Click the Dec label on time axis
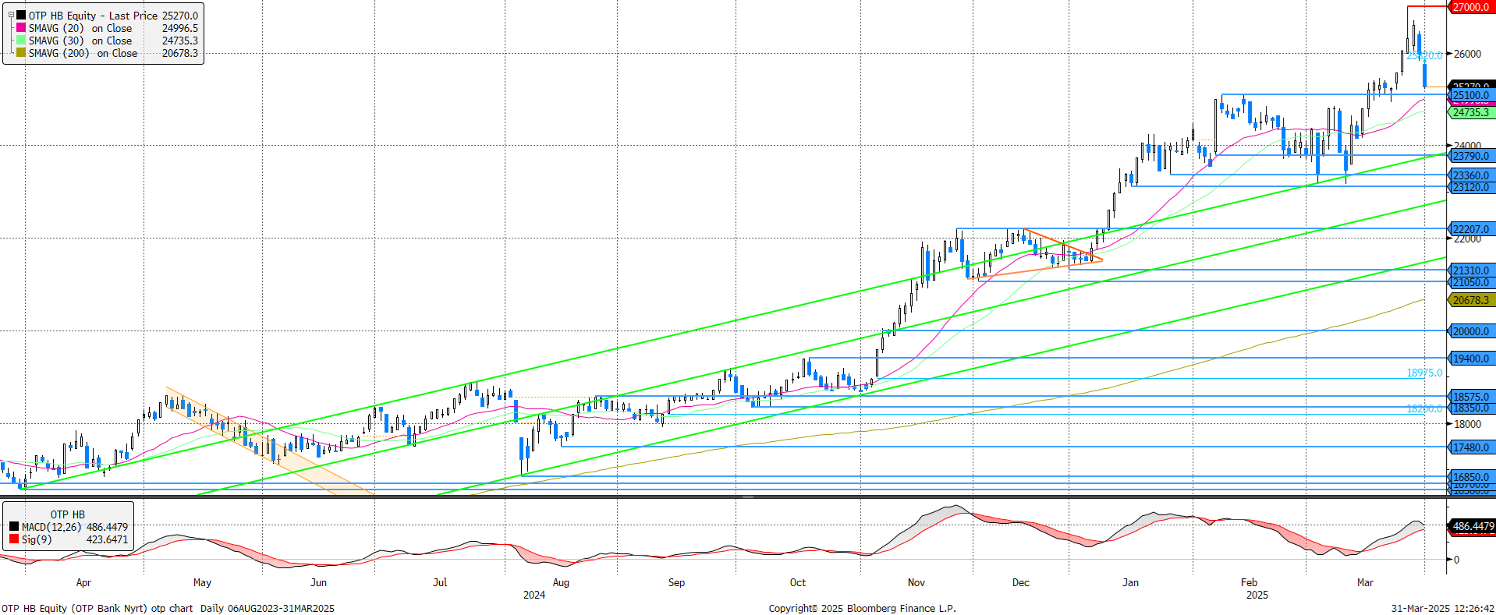Viewport: 1496px width, 615px height. point(1020,583)
